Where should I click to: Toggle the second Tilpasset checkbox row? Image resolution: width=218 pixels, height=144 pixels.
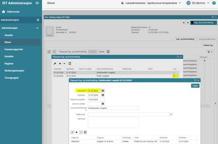pyautogui.click(x=204, y=64)
